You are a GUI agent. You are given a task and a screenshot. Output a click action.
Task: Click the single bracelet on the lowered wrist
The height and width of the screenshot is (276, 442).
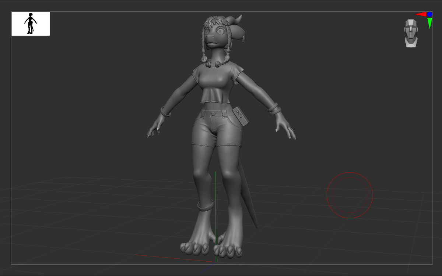click(165, 111)
